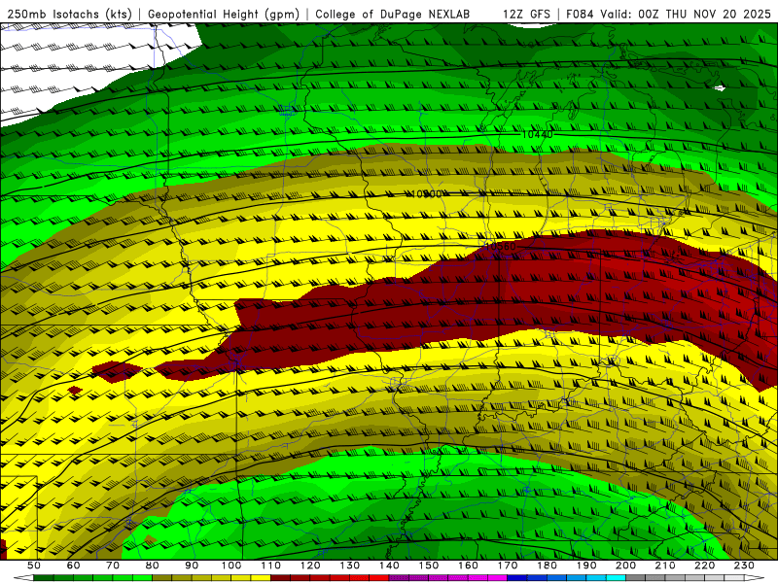Click the 10560 height contour label
This screenshot has height=583, width=778.
(501, 246)
